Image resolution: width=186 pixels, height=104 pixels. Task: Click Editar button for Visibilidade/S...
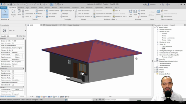(17, 55)
